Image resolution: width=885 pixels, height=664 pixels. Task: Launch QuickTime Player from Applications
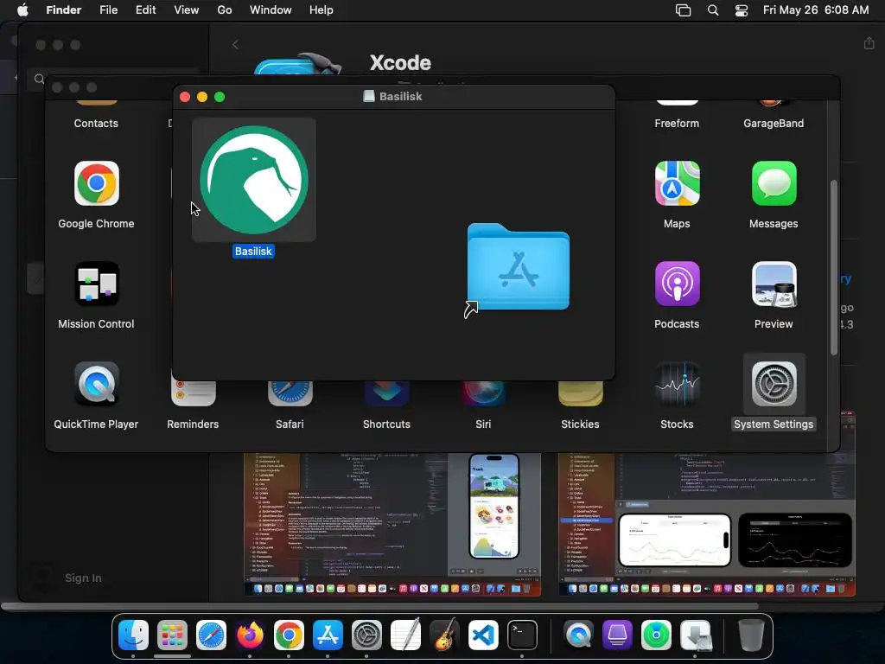[97, 384]
